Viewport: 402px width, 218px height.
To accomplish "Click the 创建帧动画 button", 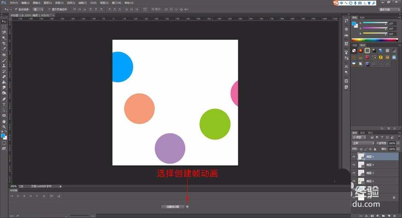I will [173, 207].
